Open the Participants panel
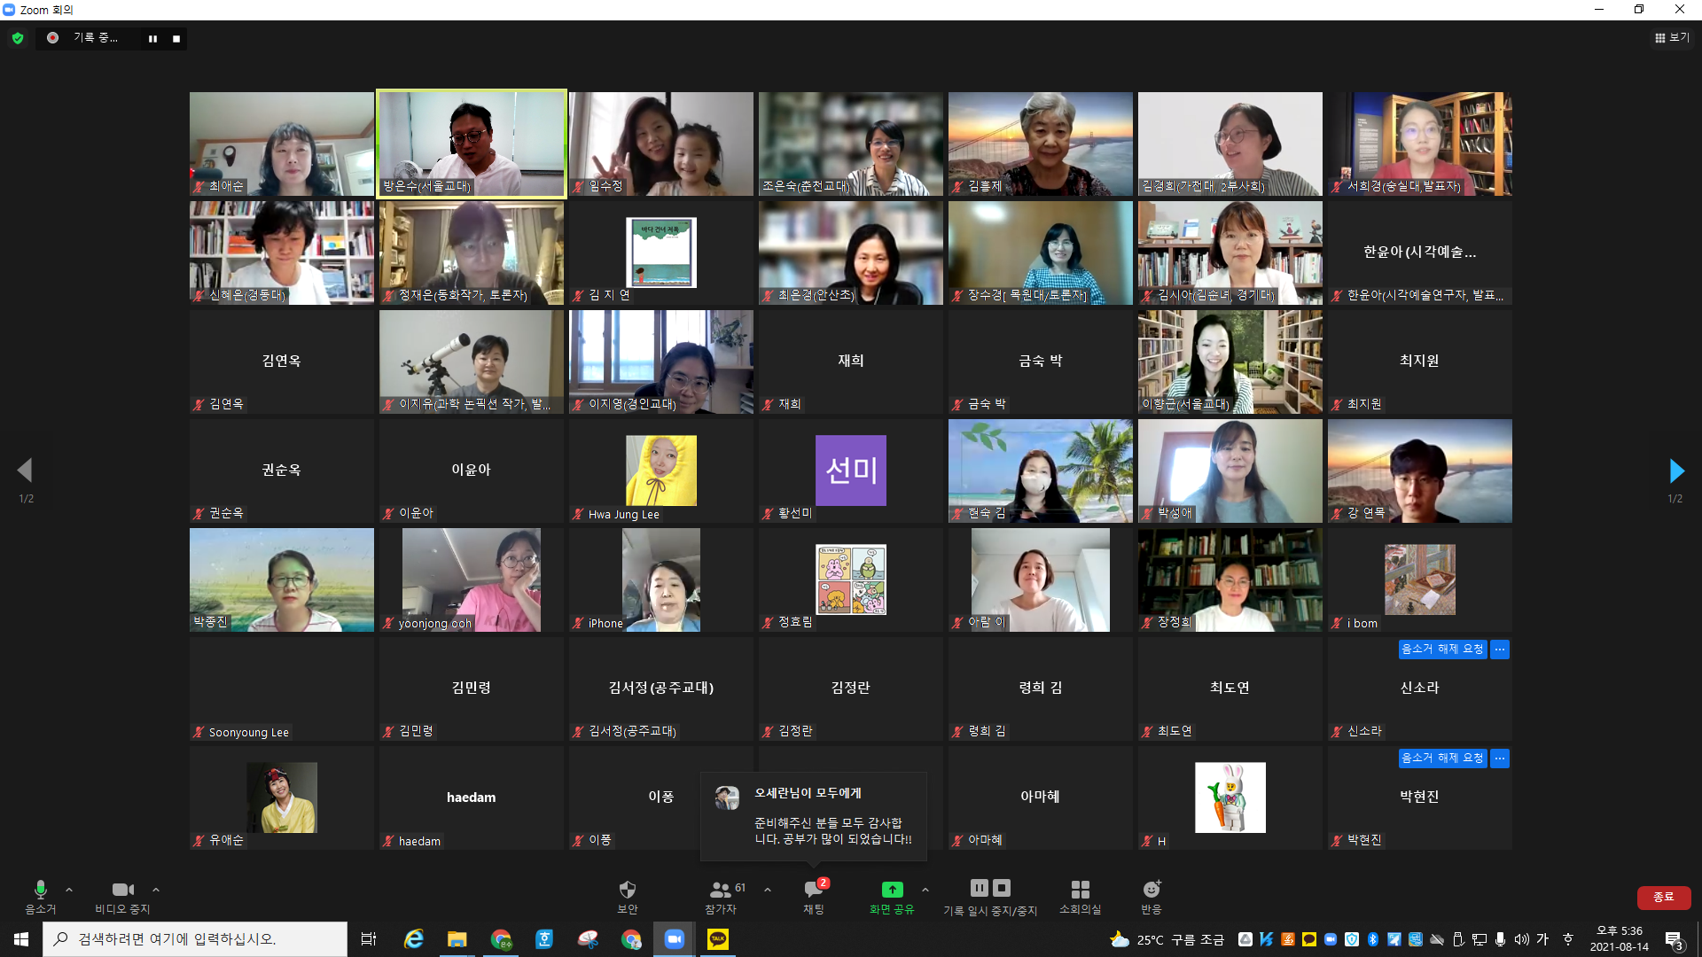Viewport: 1702px width, 957px height. (x=722, y=891)
